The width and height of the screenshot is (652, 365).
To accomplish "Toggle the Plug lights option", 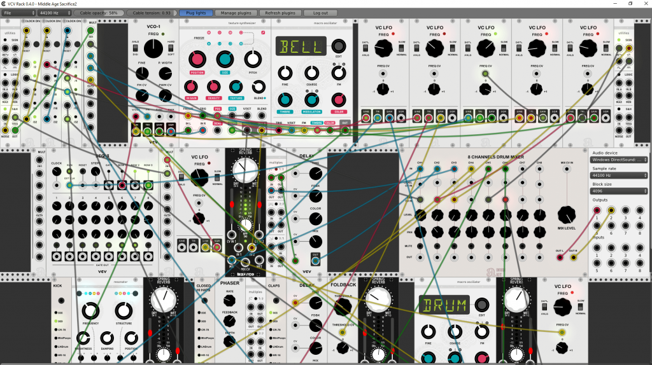I will coord(196,13).
